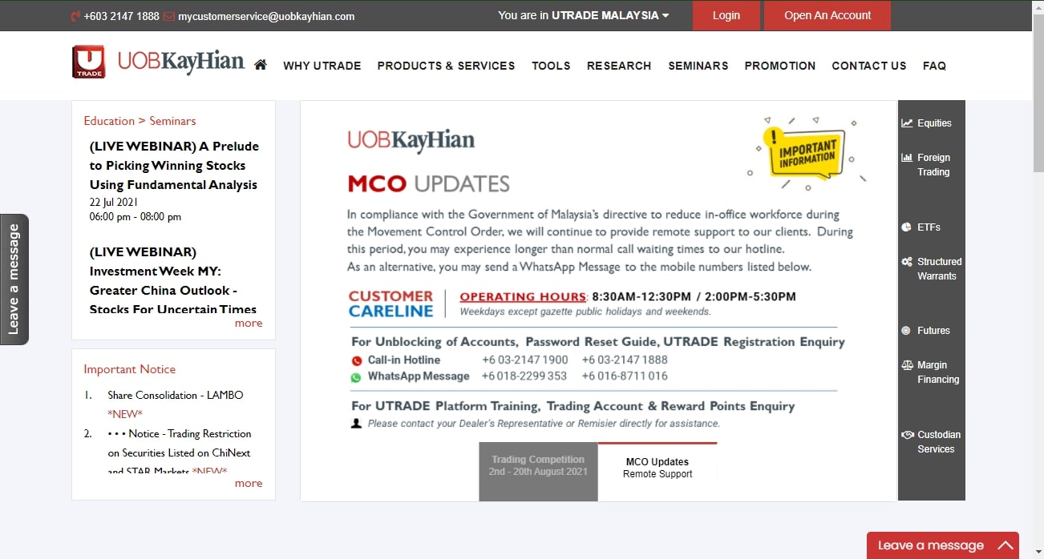Click the Important Information speech bubble graphic

pos(807,153)
